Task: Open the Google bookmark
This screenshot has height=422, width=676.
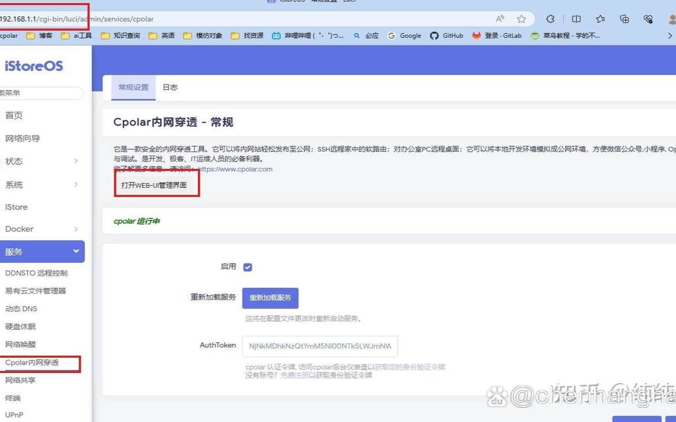Action: point(404,35)
